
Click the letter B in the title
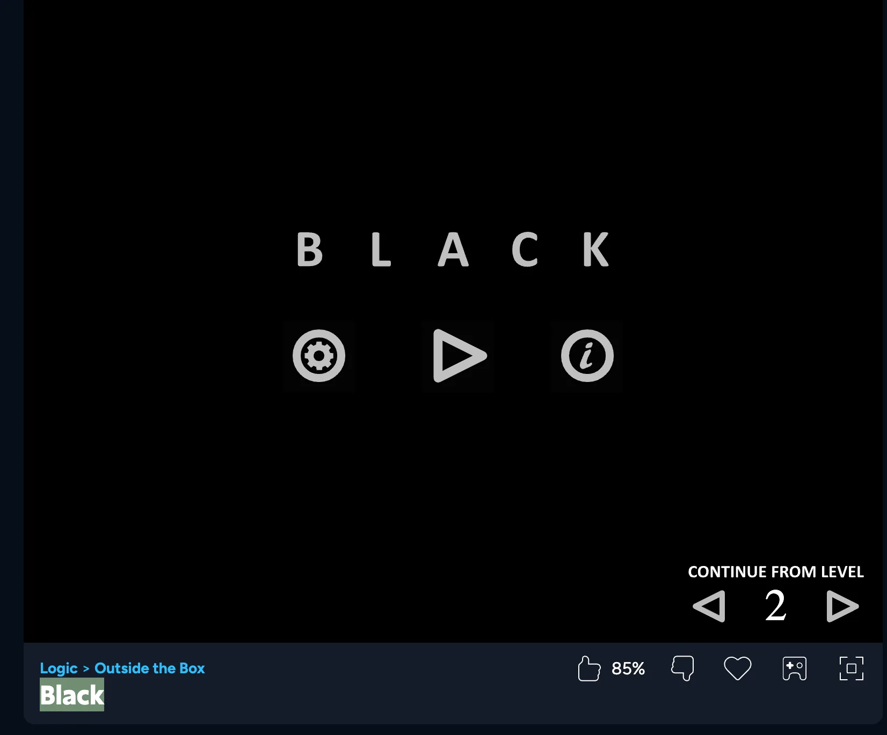click(310, 249)
